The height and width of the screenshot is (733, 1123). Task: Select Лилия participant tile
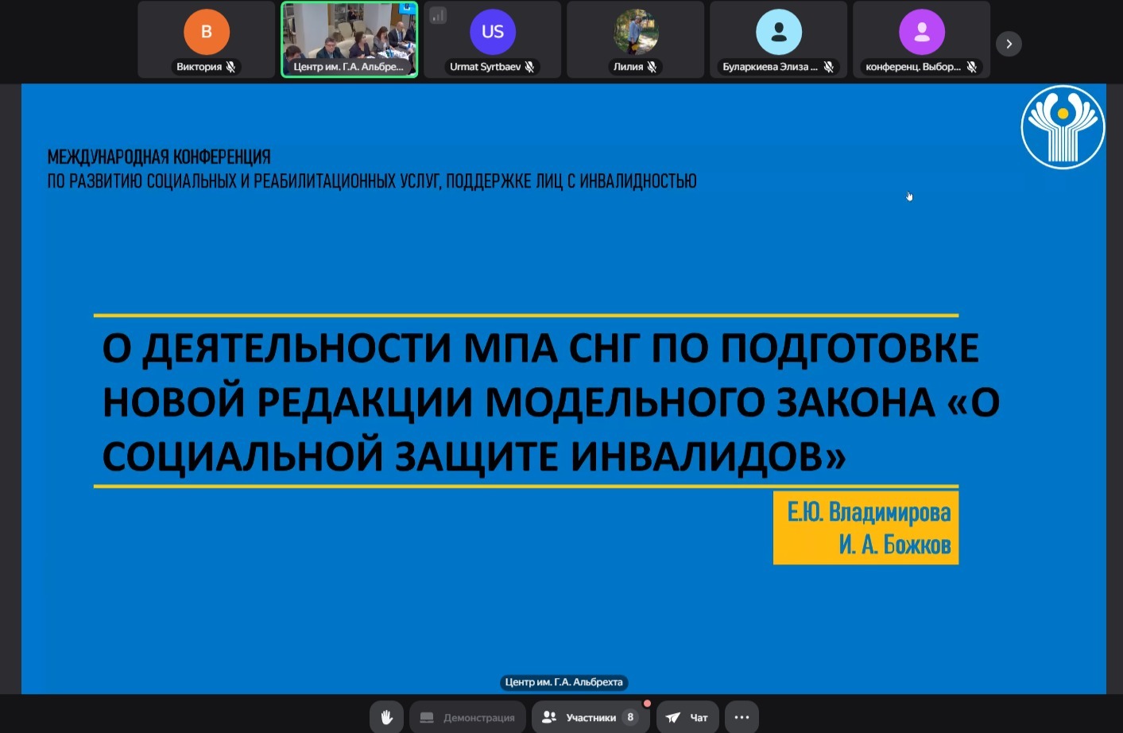point(636,40)
